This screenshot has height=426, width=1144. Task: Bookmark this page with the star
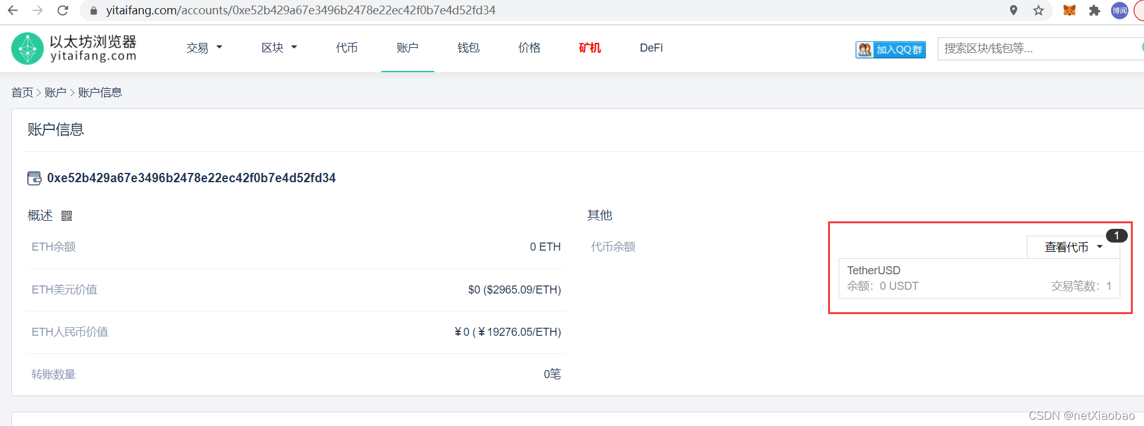pyautogui.click(x=1038, y=10)
